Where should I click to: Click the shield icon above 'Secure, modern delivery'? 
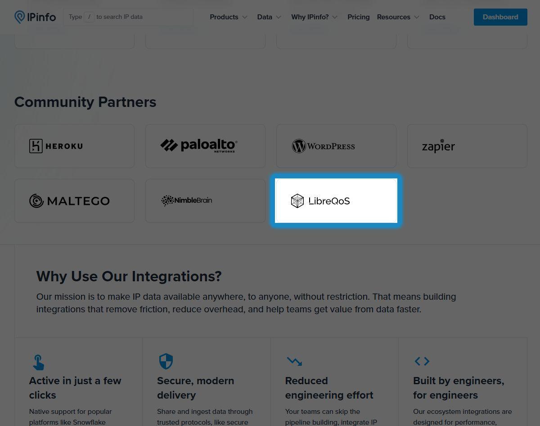(166, 361)
